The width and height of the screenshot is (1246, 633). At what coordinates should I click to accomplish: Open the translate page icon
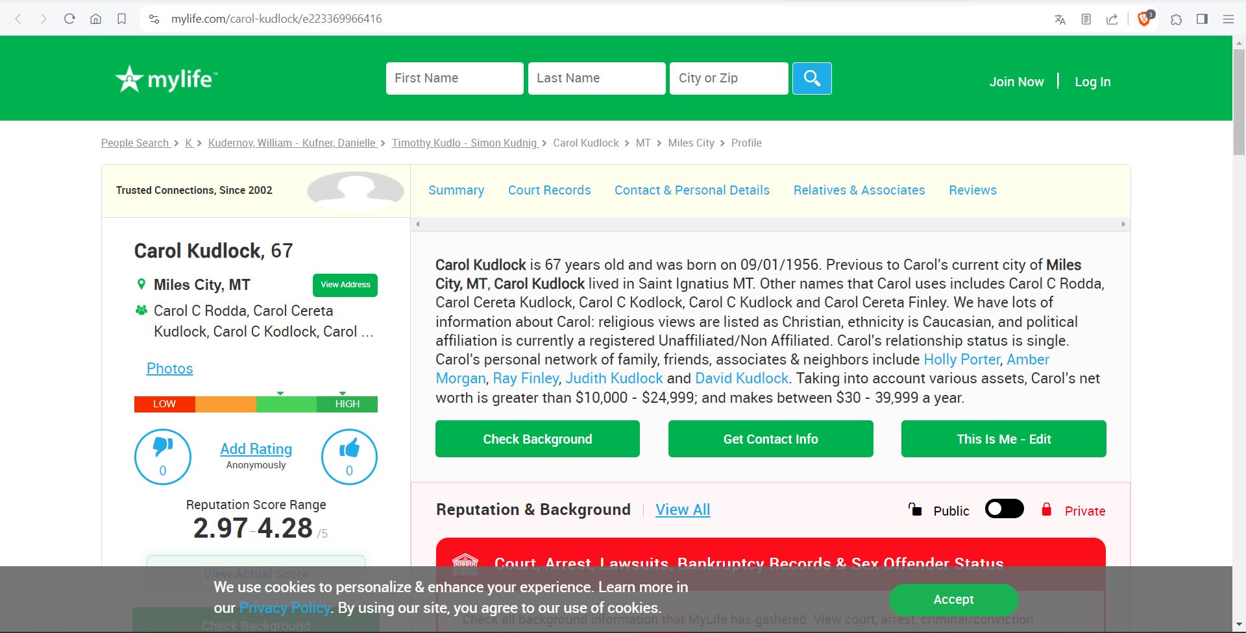tap(1060, 19)
